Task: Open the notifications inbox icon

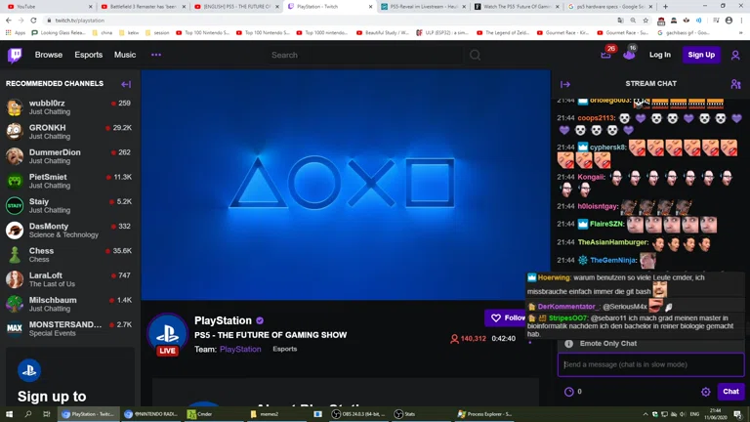Action: click(x=606, y=55)
